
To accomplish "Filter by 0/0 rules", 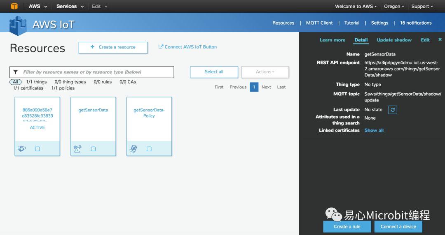I will tap(103, 82).
